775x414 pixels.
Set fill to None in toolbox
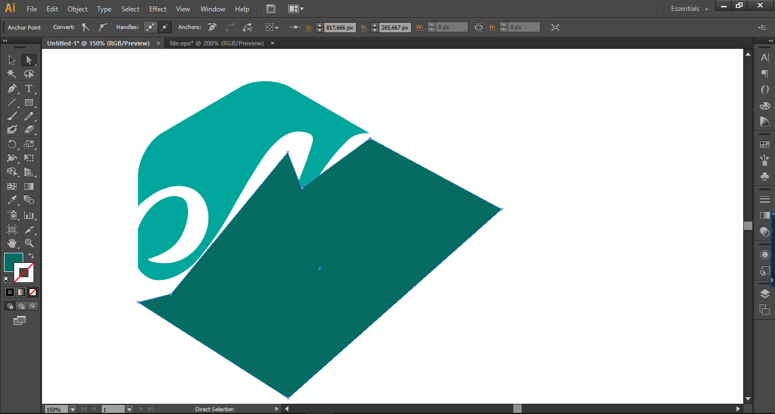(32, 292)
